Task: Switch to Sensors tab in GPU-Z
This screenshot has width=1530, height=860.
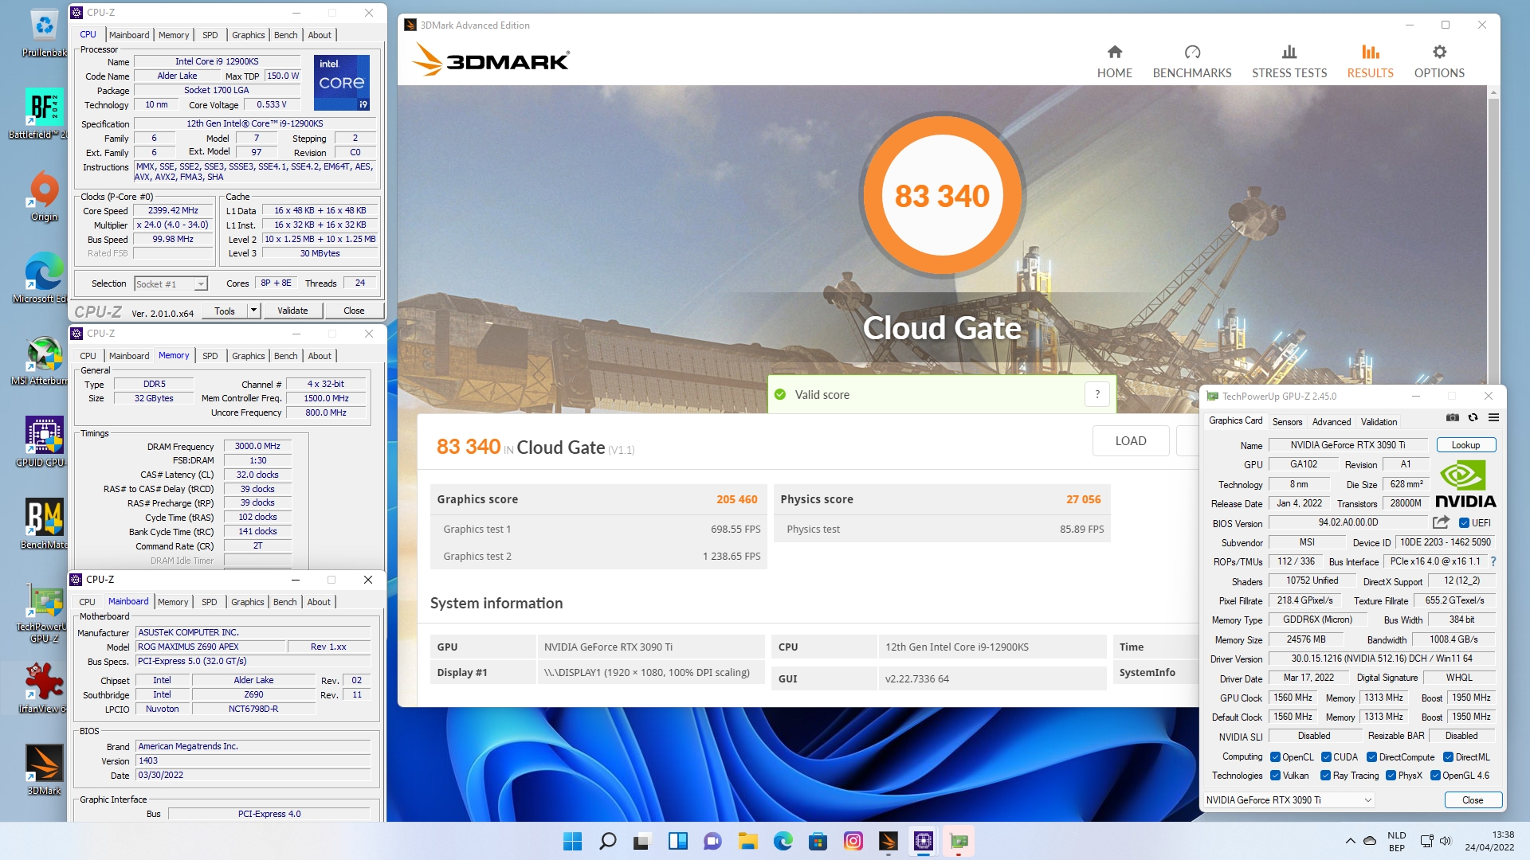Action: click(1287, 422)
